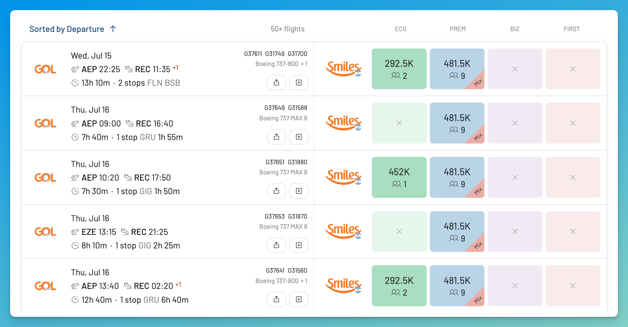The width and height of the screenshot is (628, 327).
Task: Share the AEP 22:25 flight
Action: (x=276, y=83)
